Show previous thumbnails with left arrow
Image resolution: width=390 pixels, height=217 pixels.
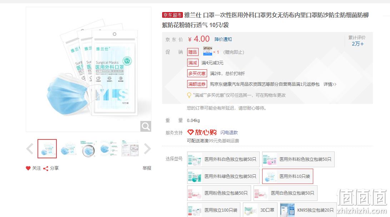click(30, 149)
